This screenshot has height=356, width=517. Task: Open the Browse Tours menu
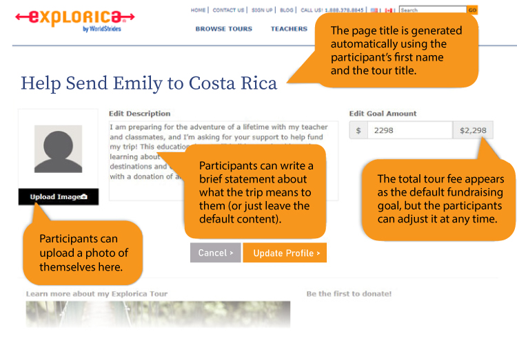pos(223,29)
